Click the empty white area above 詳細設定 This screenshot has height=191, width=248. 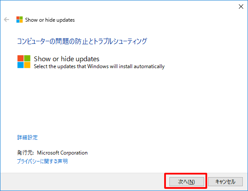click(x=123, y=101)
